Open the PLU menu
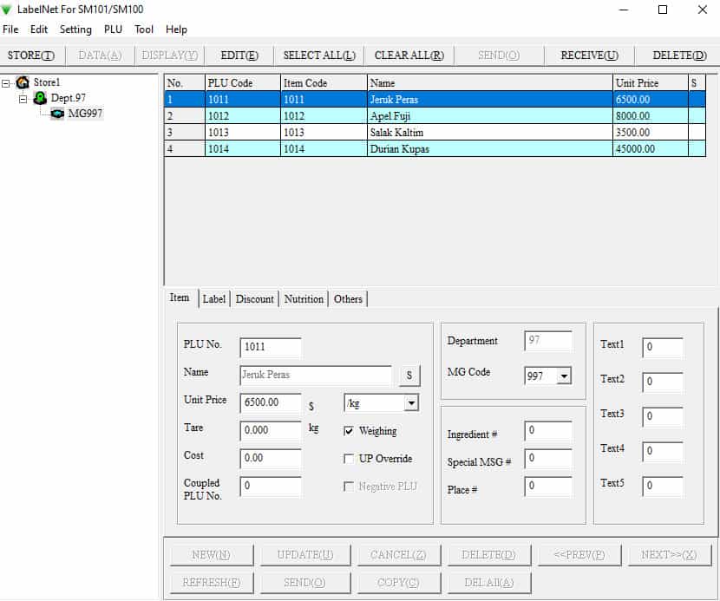720x601 pixels. pyautogui.click(x=113, y=29)
